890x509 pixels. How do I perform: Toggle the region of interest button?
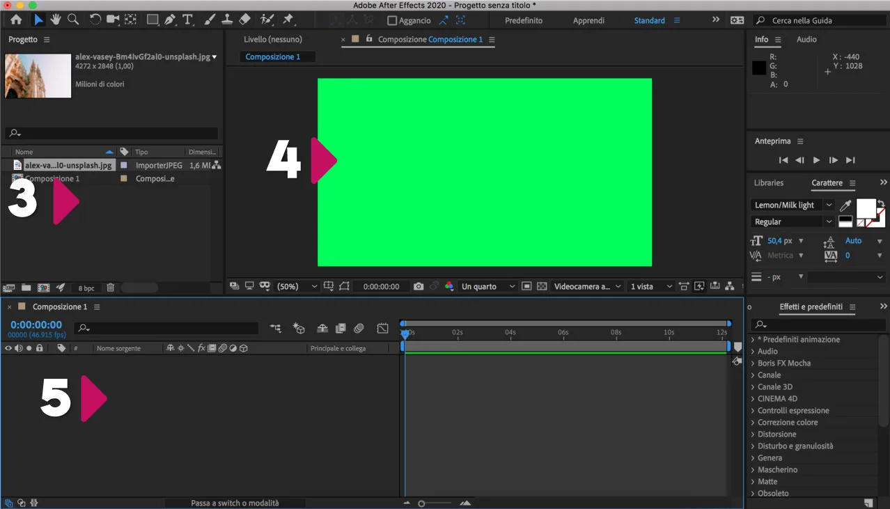(526, 286)
